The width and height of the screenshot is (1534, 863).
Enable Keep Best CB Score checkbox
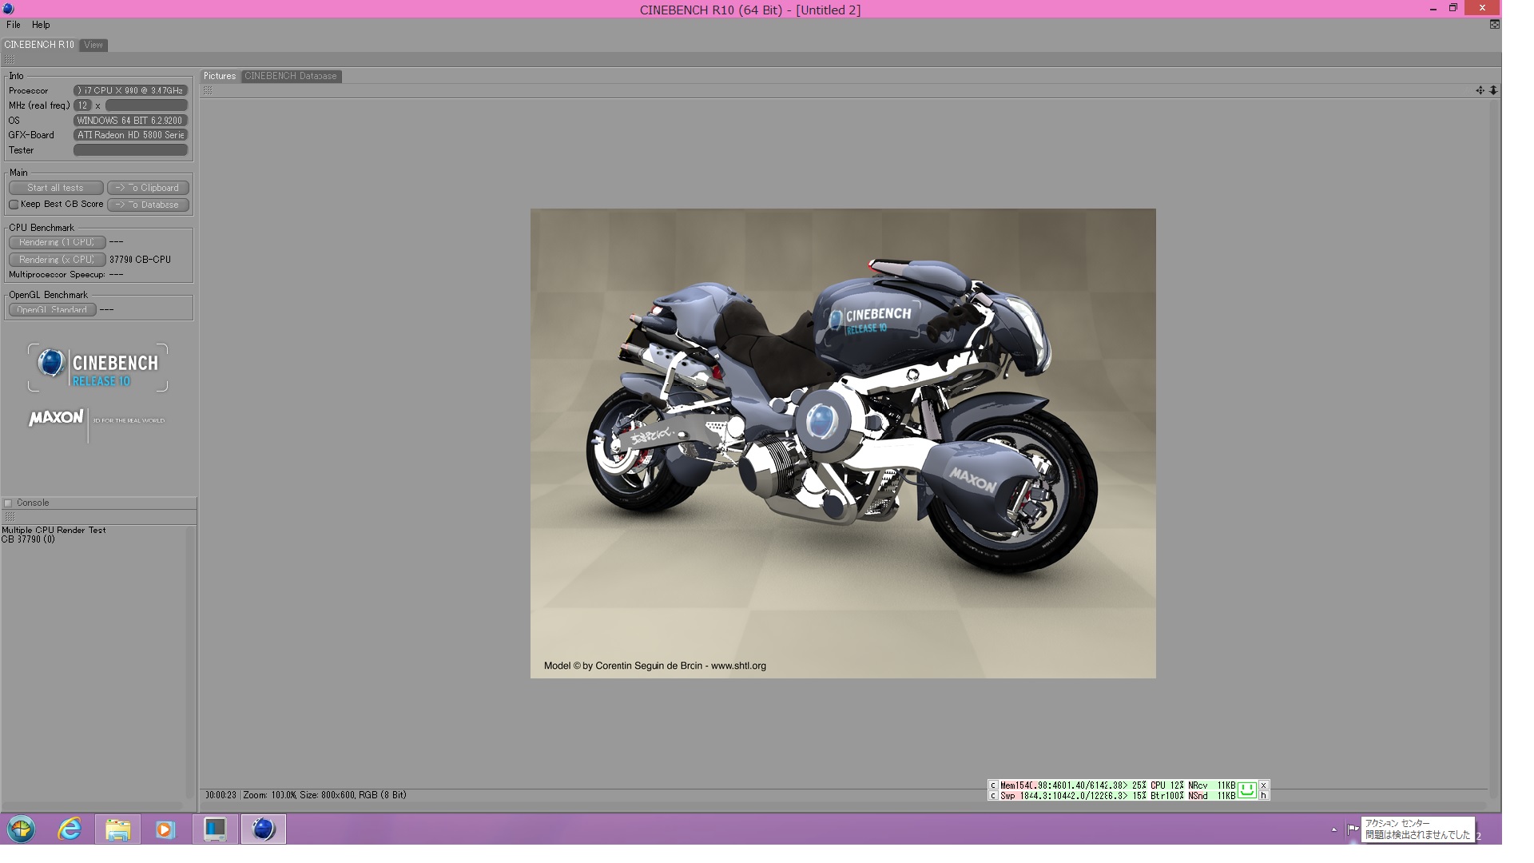coord(14,205)
